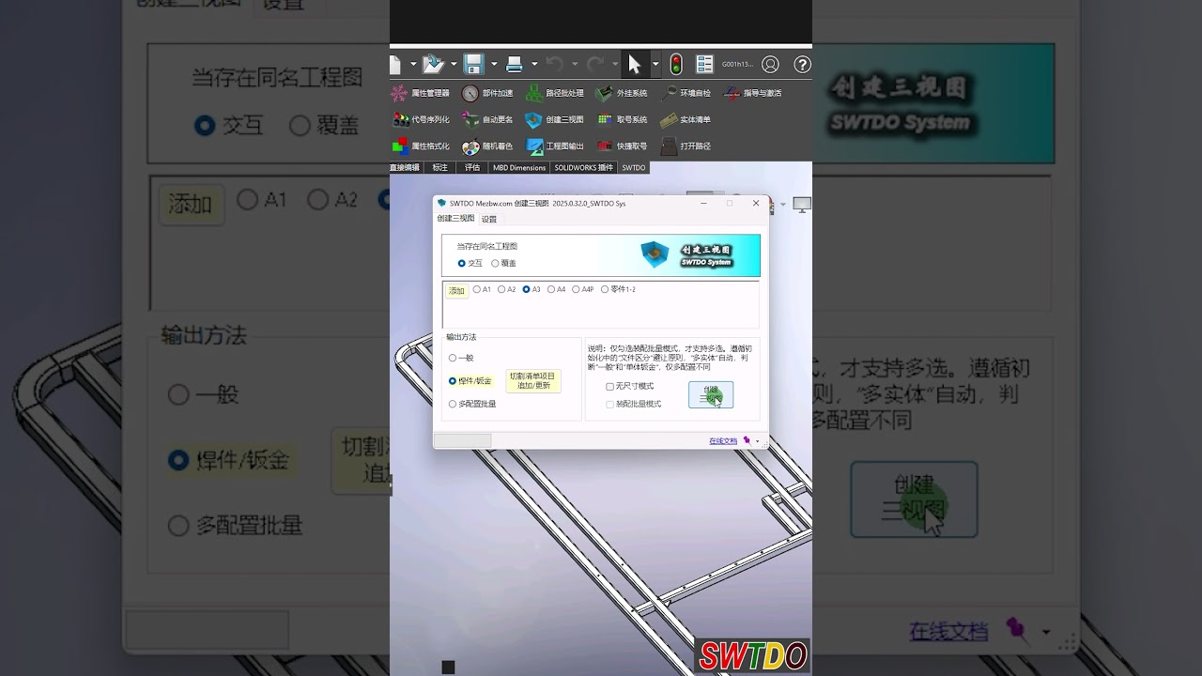Expand the Print dropdown arrow
The width and height of the screenshot is (1202, 676).
[534, 65]
